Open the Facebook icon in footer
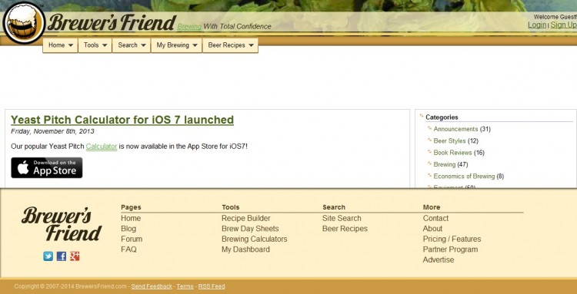The image size is (577, 294). [62, 256]
